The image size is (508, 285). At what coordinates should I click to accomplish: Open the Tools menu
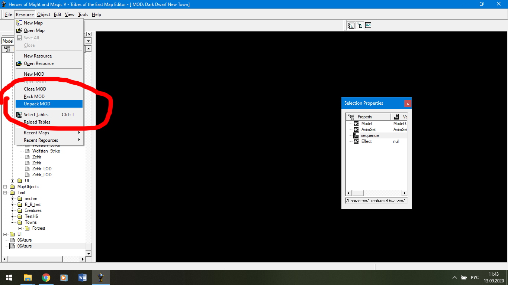point(83,14)
